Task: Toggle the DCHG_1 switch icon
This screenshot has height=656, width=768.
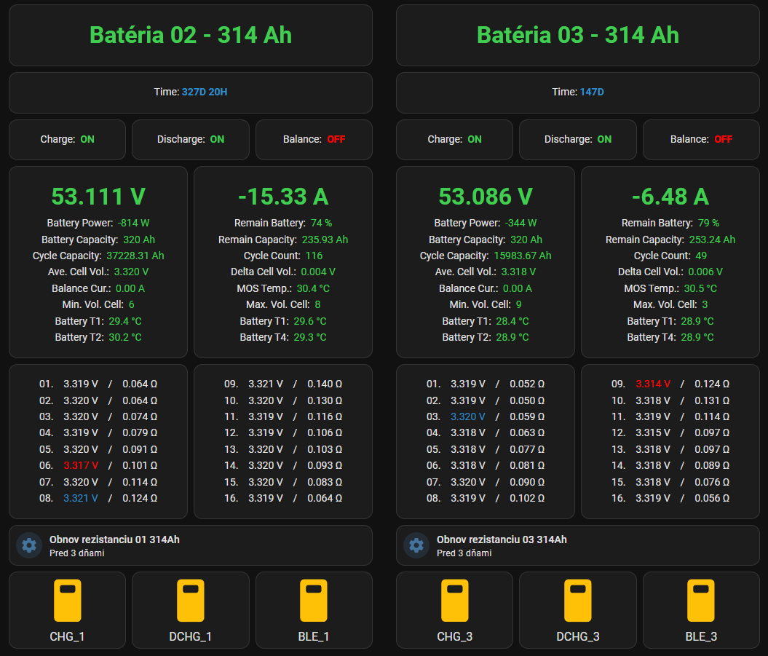Action: pos(191,600)
